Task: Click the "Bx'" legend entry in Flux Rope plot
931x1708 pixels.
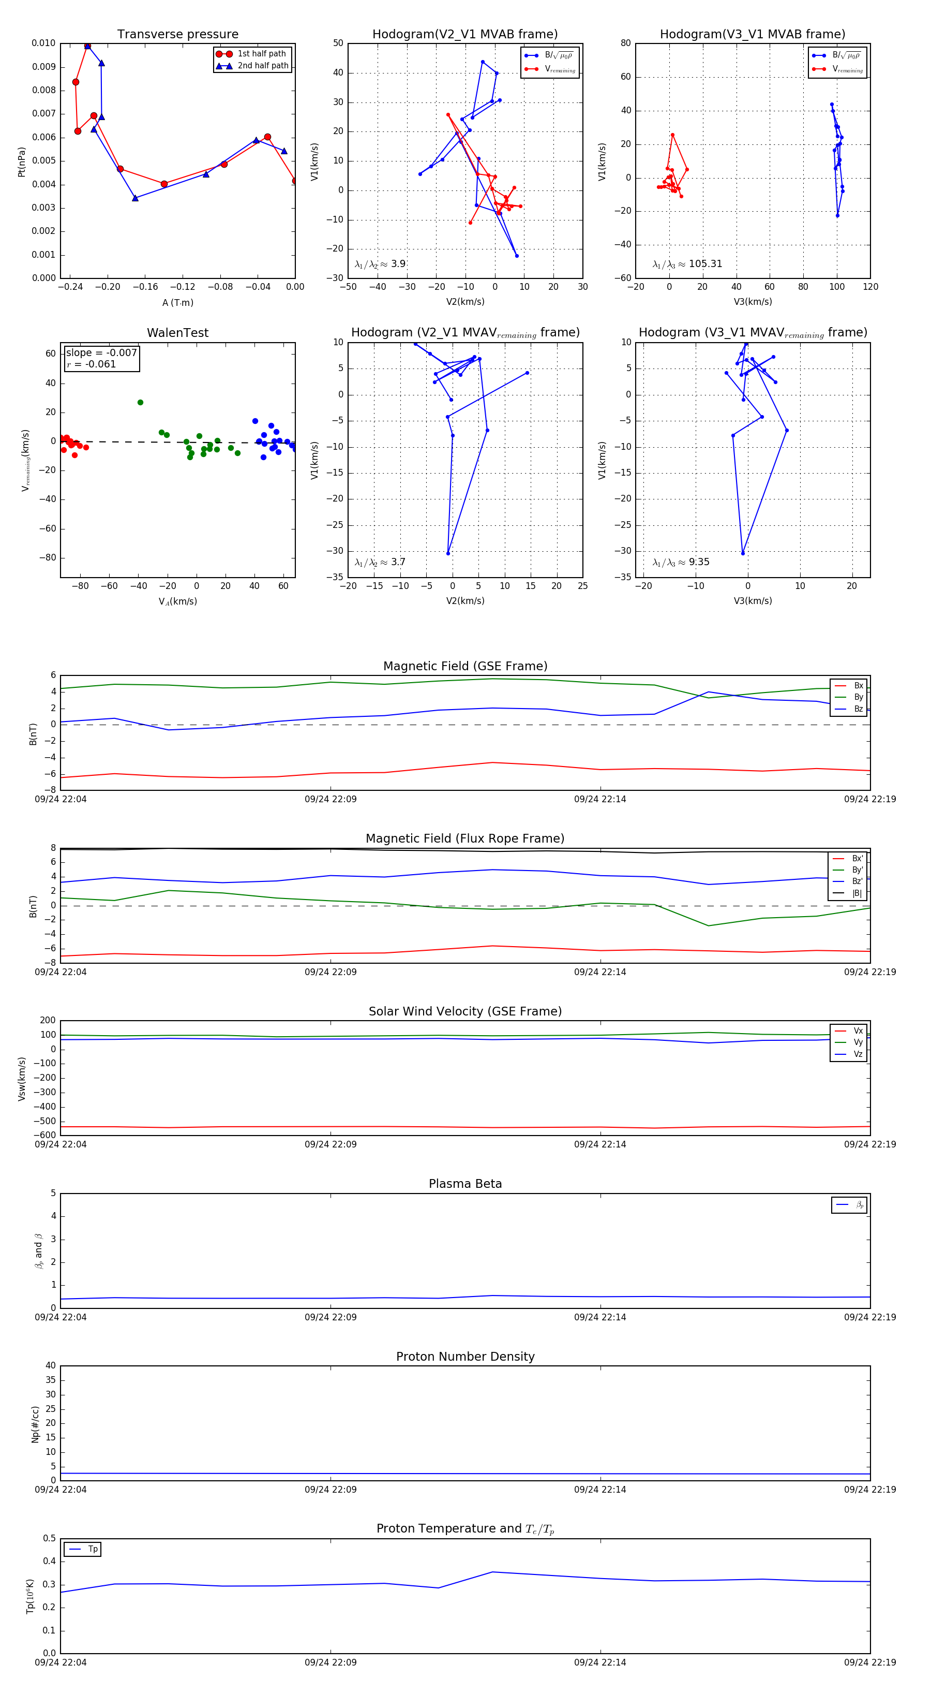Action: tap(848, 858)
